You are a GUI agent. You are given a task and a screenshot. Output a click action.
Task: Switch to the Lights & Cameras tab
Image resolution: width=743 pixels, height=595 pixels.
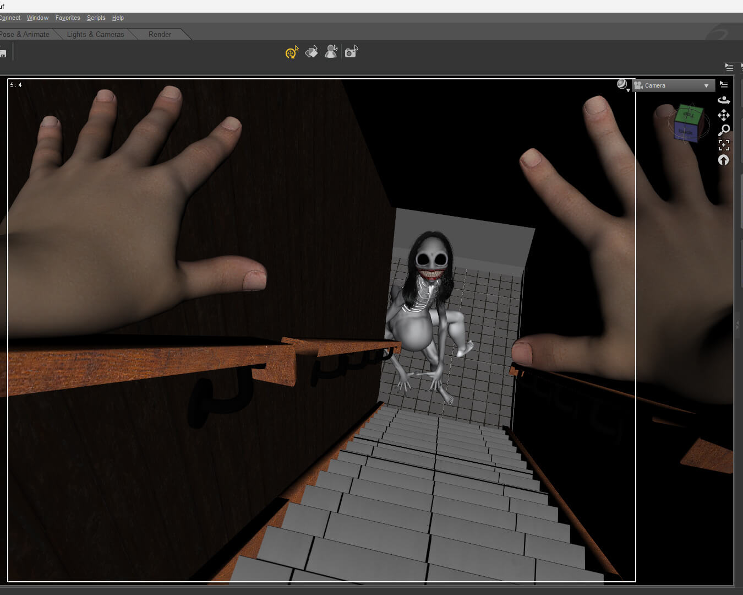tap(95, 34)
